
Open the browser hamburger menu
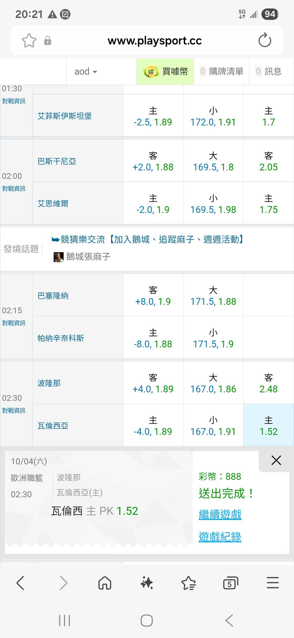[x=272, y=583]
